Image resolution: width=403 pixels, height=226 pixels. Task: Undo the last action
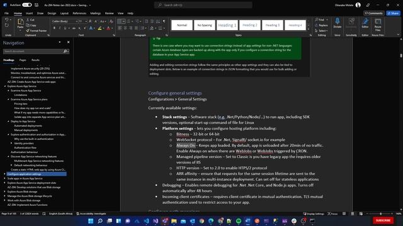7,19
